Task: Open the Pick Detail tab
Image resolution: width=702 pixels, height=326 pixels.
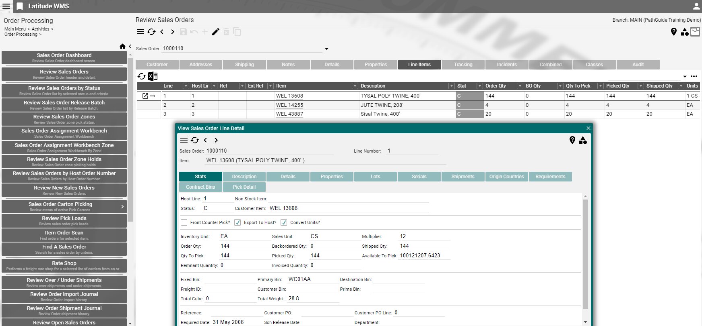Action: (x=244, y=187)
